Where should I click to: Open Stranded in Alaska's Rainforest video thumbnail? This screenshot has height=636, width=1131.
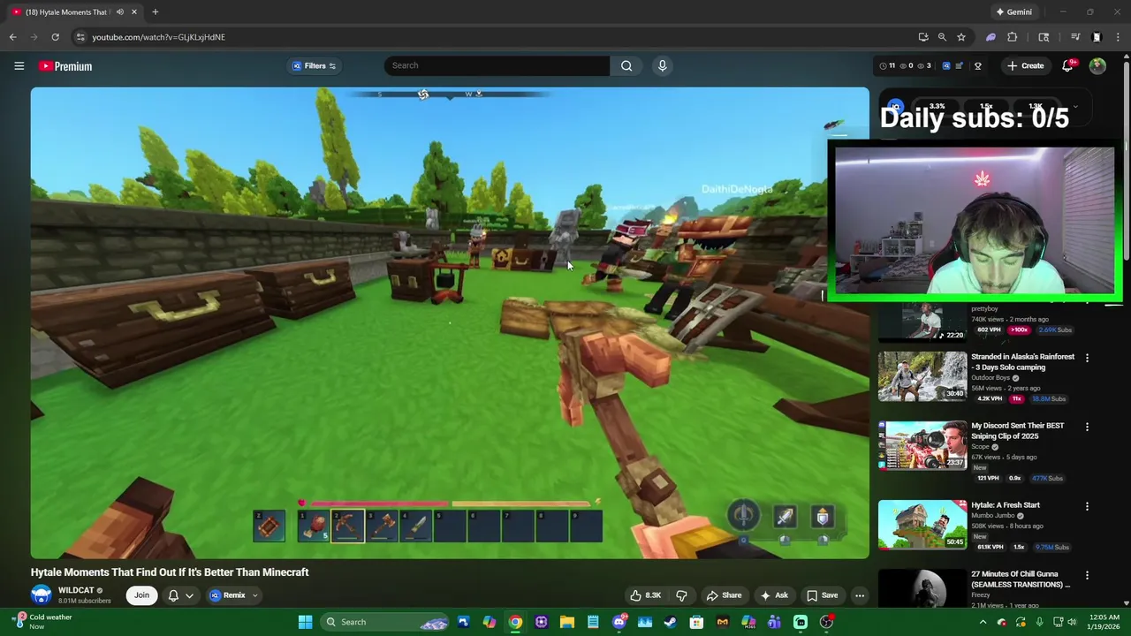tap(922, 377)
